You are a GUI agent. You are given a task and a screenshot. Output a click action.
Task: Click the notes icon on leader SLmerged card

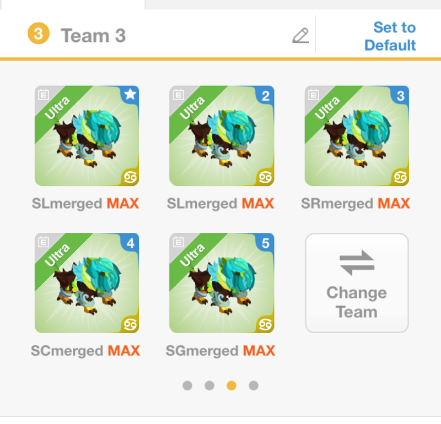click(x=44, y=95)
